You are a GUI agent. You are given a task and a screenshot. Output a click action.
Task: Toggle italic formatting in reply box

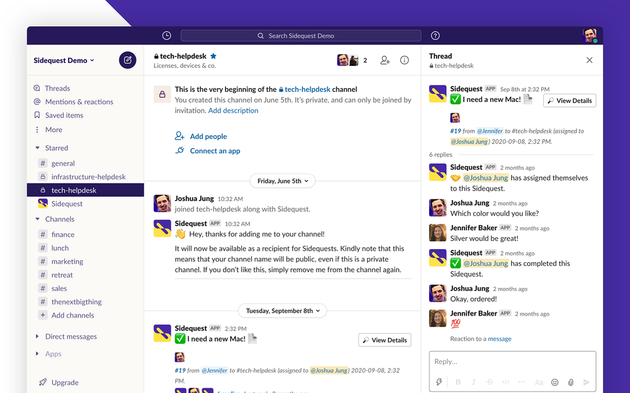474,382
